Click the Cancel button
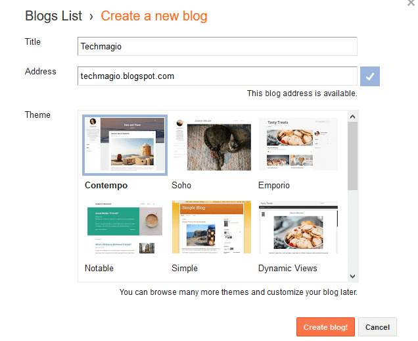This screenshot has height=341, width=418. pyautogui.click(x=377, y=327)
